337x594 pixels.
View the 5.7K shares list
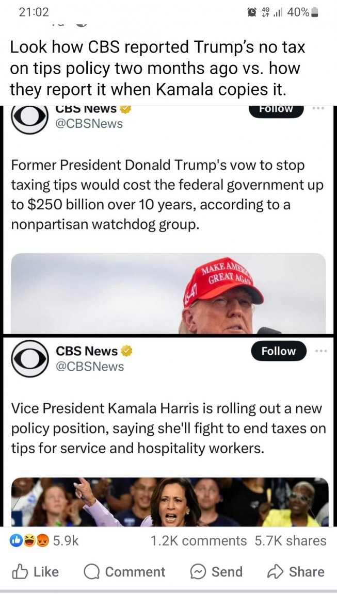pos(291,540)
